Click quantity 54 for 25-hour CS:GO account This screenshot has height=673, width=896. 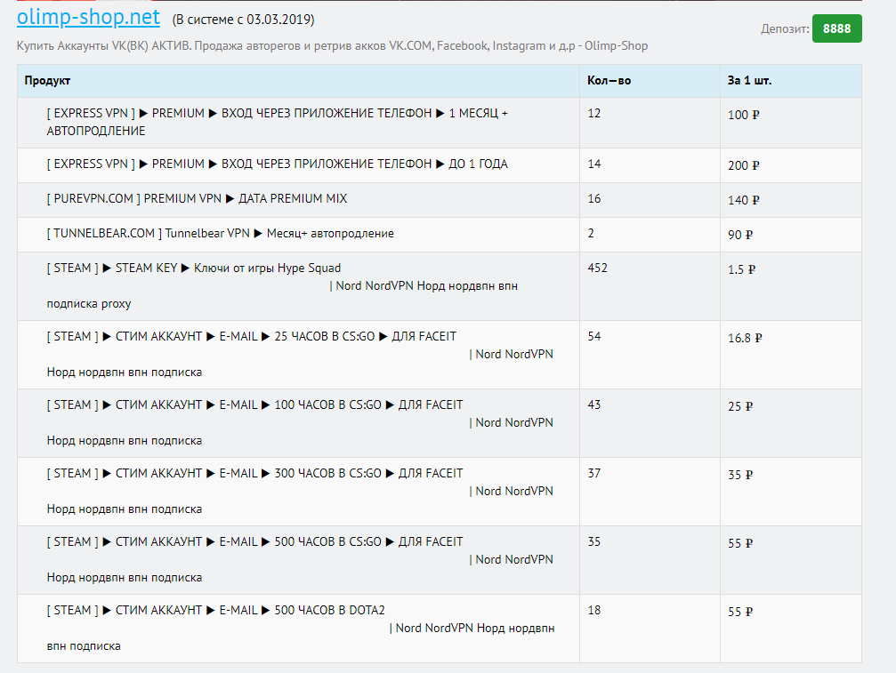point(593,337)
